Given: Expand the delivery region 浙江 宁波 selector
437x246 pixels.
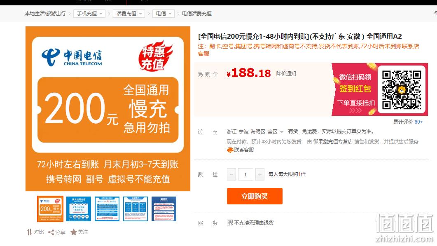Looking at the screenshot, I should [x=255, y=131].
